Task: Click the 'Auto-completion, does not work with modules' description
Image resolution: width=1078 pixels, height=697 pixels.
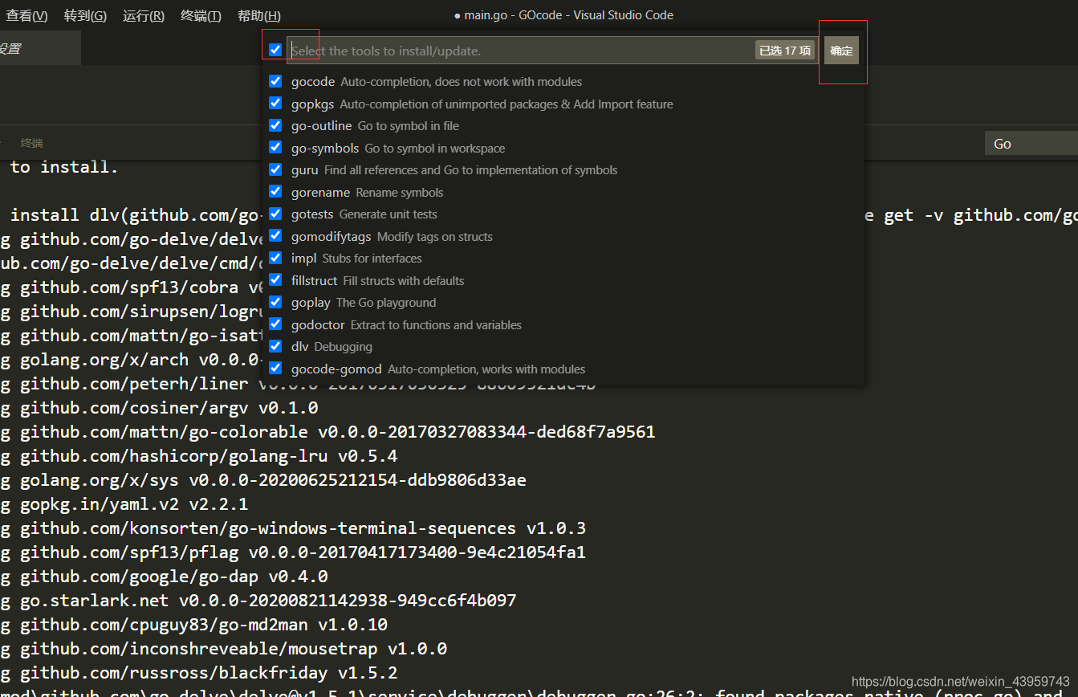Action: (461, 82)
